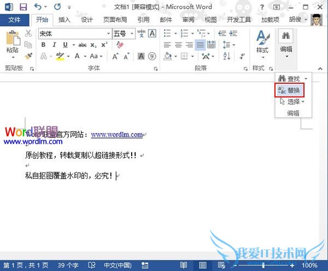Center align text
328x271 pixels.
point(178,44)
